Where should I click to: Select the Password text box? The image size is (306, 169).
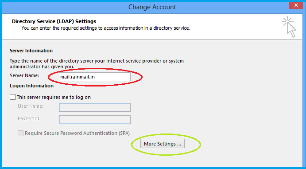[95, 120]
